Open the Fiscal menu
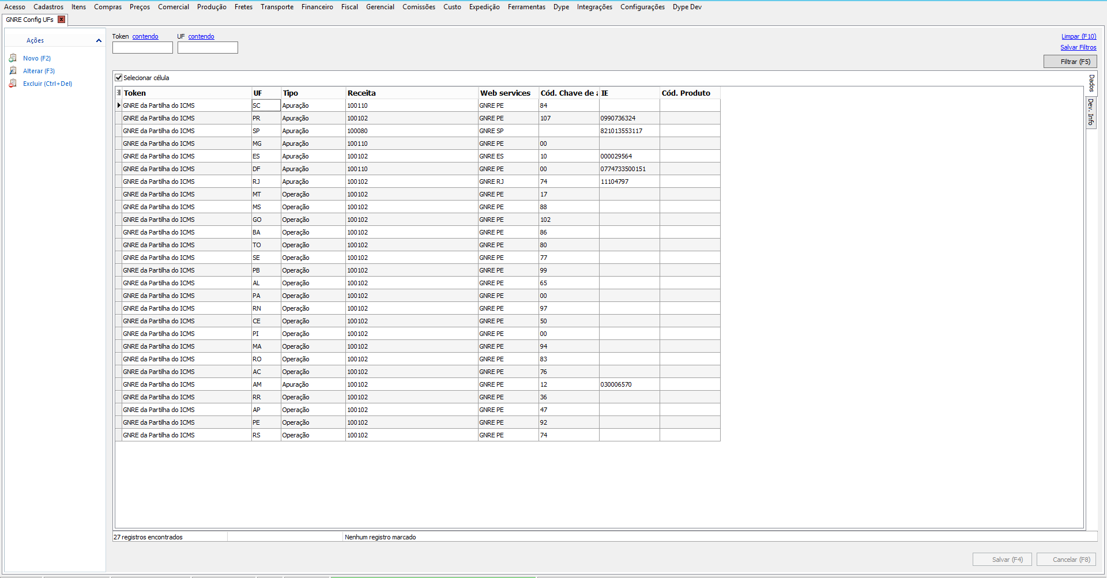The height and width of the screenshot is (578, 1107). click(x=349, y=7)
